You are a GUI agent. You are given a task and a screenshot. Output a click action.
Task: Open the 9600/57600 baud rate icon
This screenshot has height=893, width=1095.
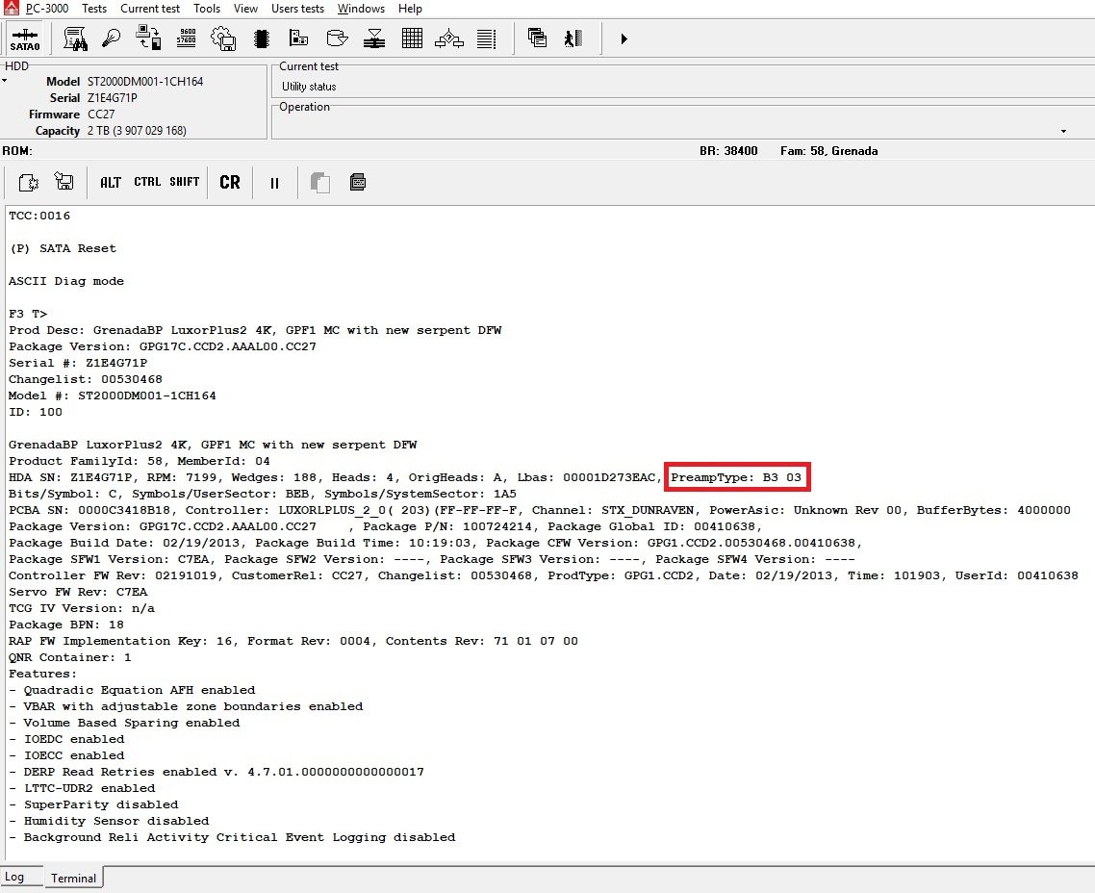tap(187, 39)
